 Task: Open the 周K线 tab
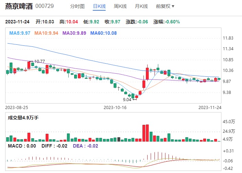point(120,6)
